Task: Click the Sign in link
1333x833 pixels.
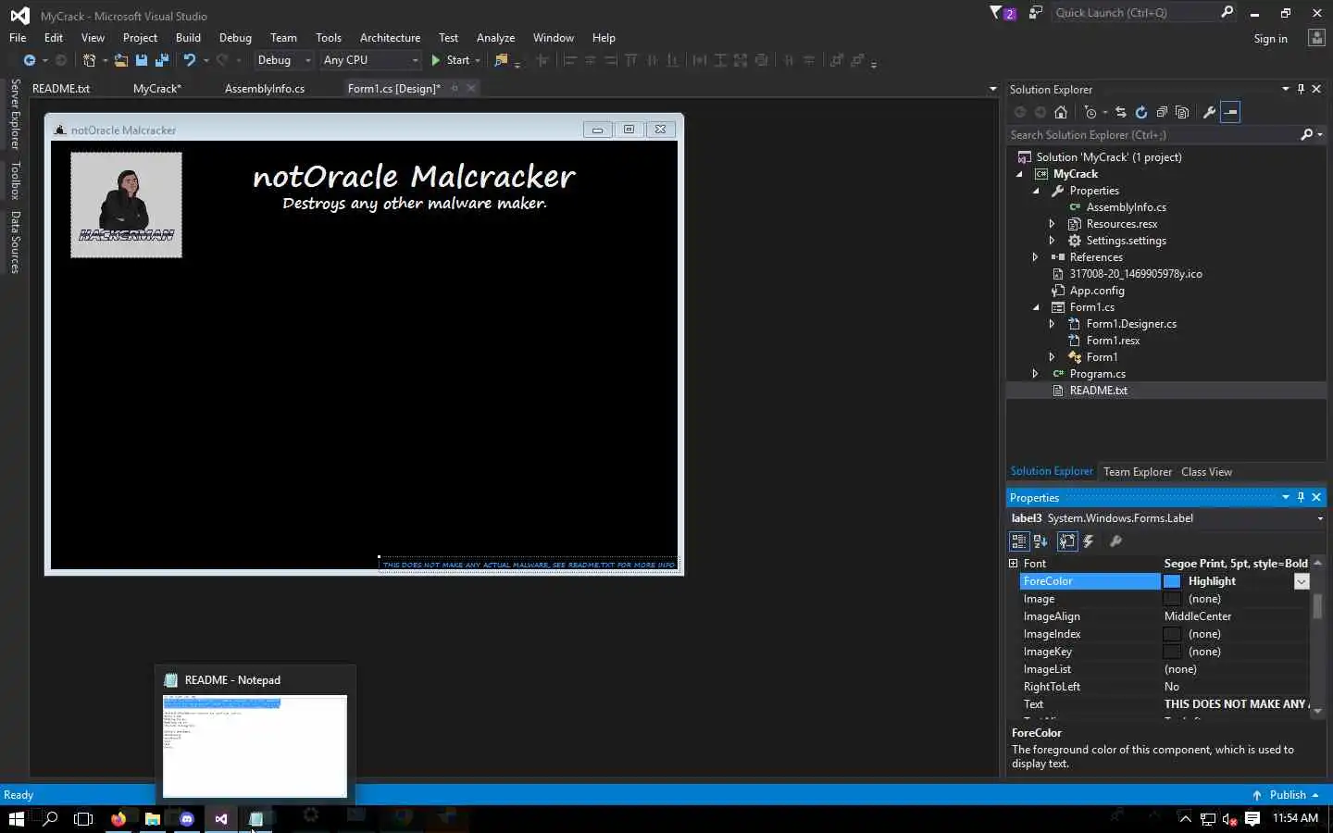Action: pos(1270,39)
